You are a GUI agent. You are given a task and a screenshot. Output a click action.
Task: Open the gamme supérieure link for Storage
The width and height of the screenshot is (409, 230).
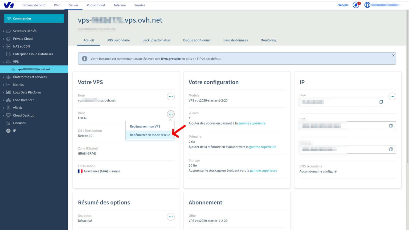tap(263, 170)
